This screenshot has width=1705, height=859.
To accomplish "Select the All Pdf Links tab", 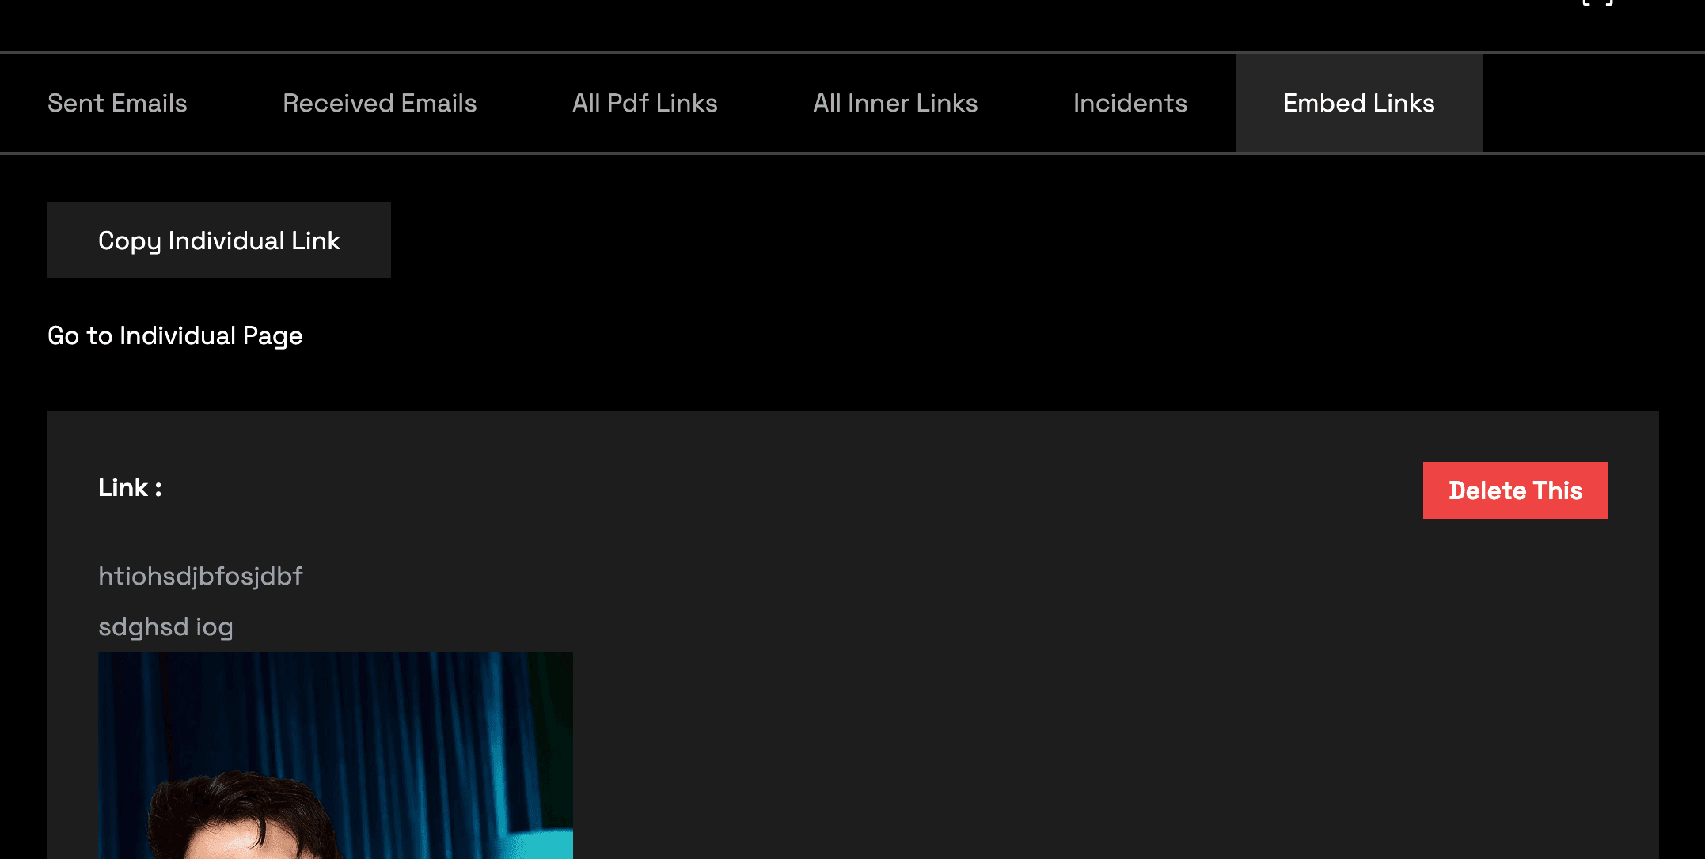I will 644,103.
